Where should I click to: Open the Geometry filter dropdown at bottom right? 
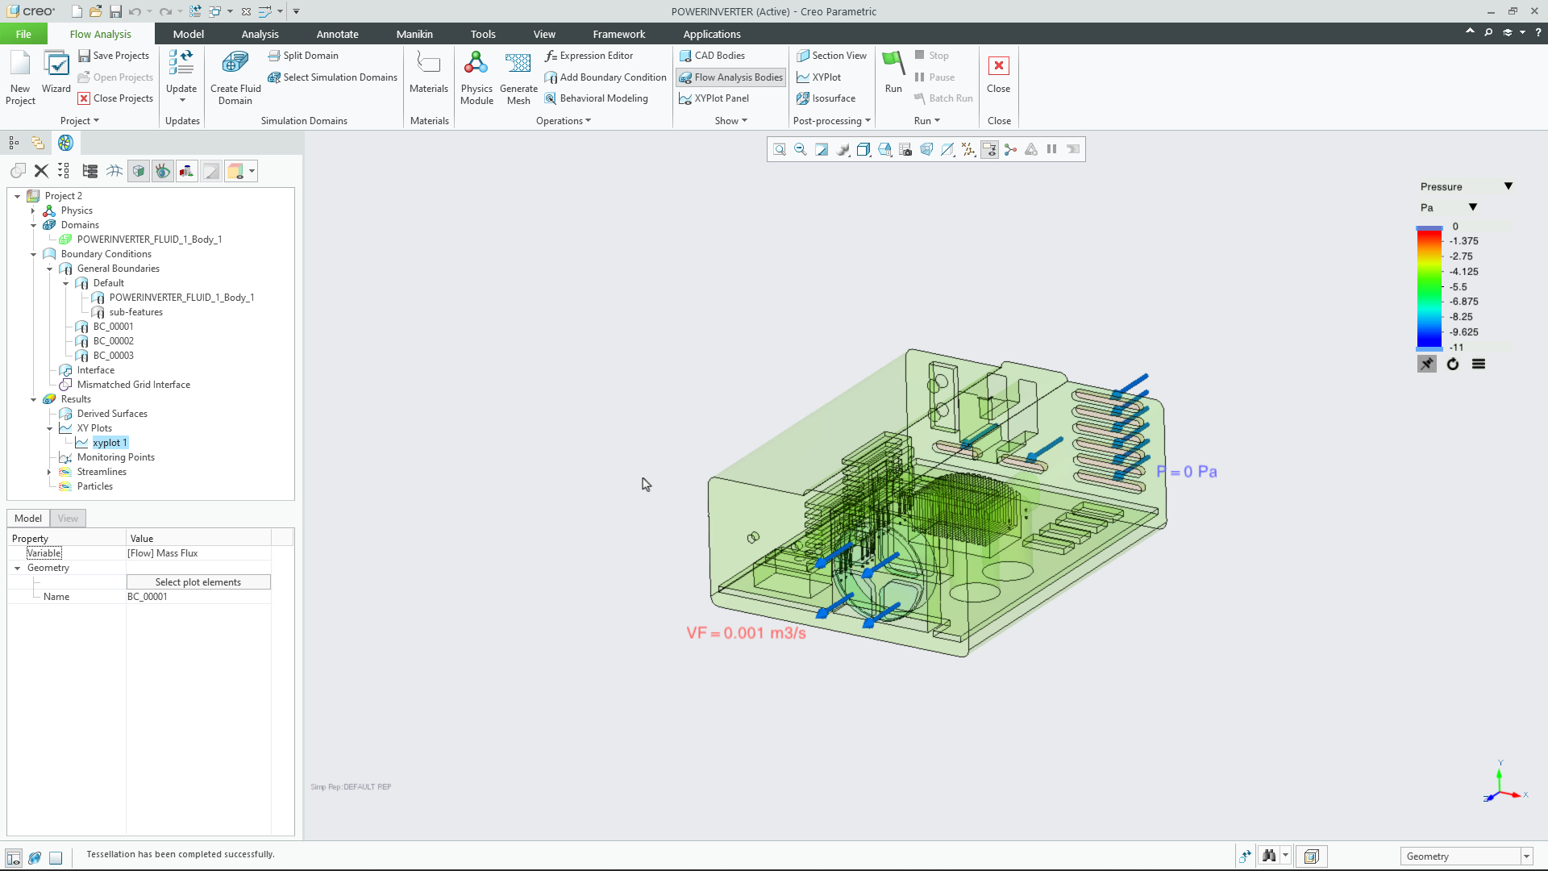point(1526,856)
